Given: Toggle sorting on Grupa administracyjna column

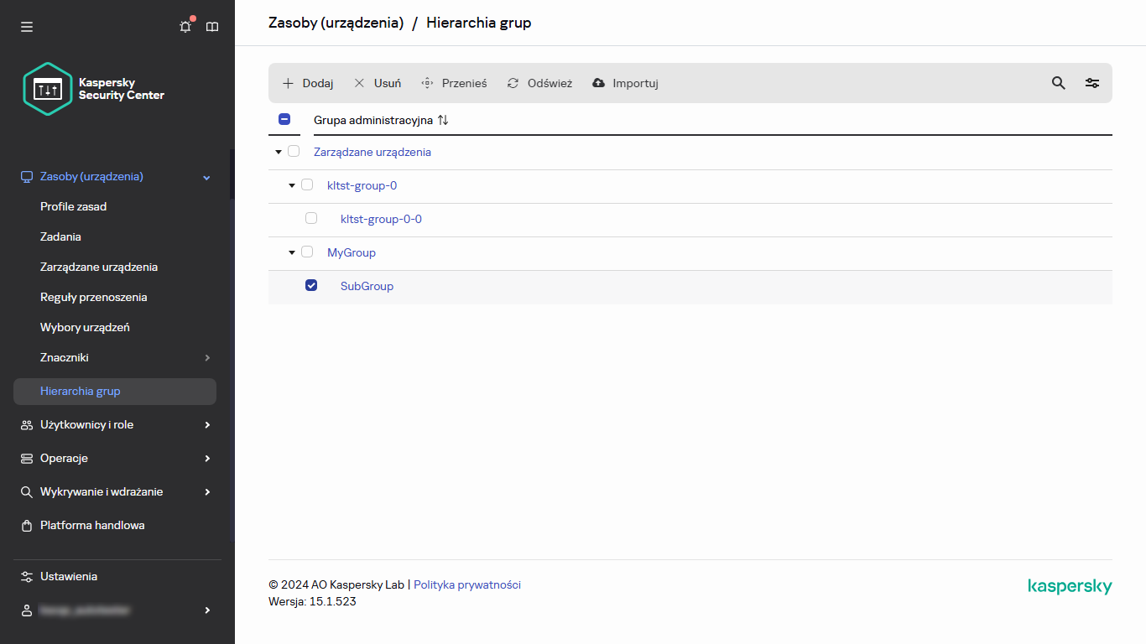Looking at the screenshot, I should click(x=443, y=120).
